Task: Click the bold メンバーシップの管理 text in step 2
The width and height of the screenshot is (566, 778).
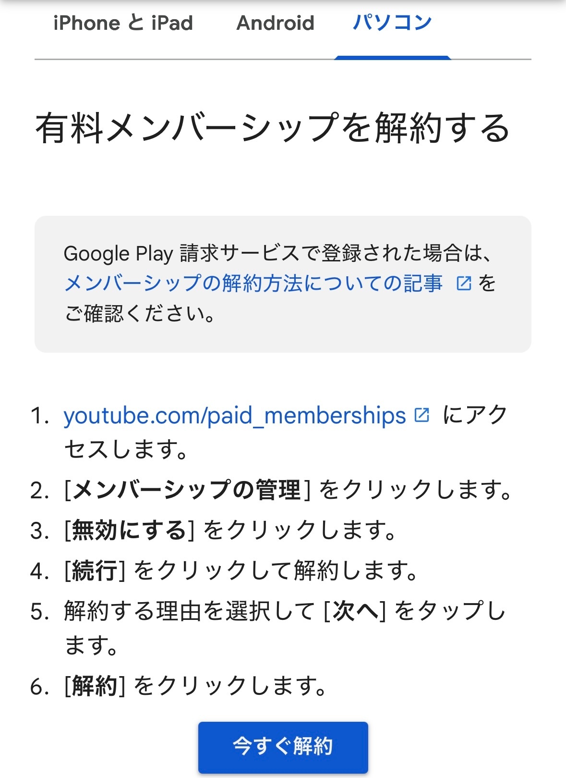Action: 186,490
